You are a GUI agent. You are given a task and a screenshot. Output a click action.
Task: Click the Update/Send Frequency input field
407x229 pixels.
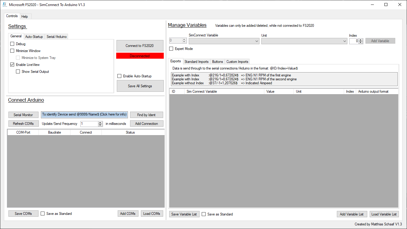(89, 124)
